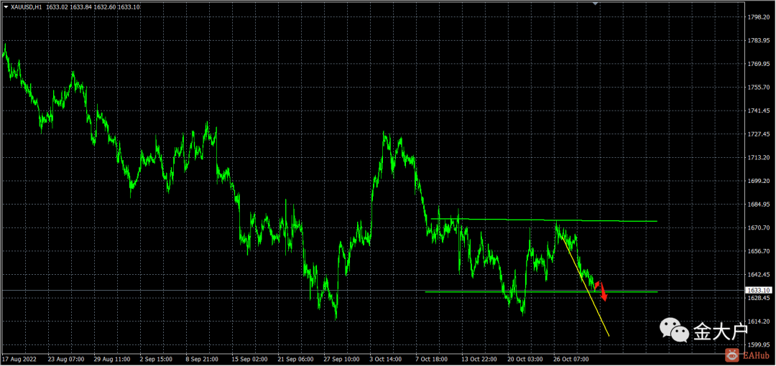This screenshot has width=776, height=366.
Task: Click the 1769.95 price scale label
Action: pos(759,64)
